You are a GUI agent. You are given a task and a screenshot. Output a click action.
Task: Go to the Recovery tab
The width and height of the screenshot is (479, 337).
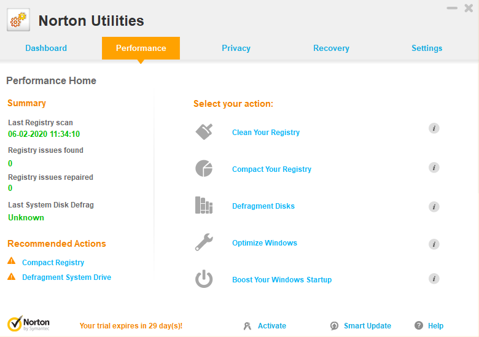point(331,48)
